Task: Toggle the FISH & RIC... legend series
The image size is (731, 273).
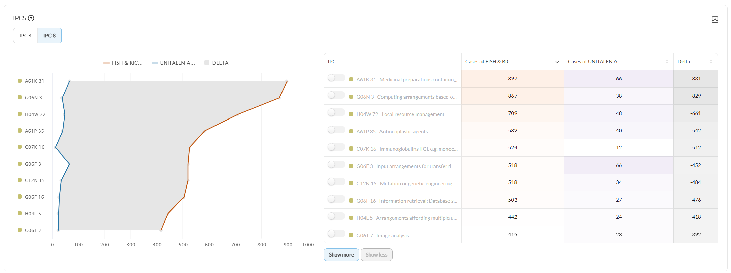Action: click(123, 63)
